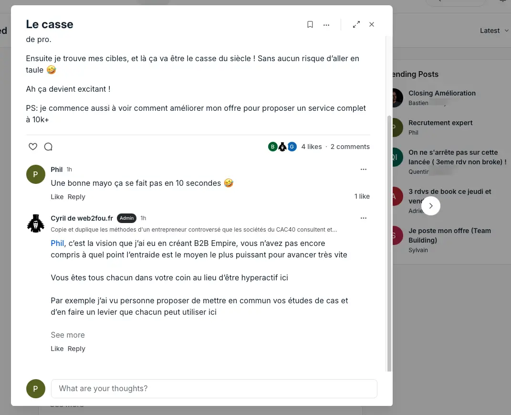The width and height of the screenshot is (511, 415).
Task: Click the What are your thoughts field
Action: point(214,389)
